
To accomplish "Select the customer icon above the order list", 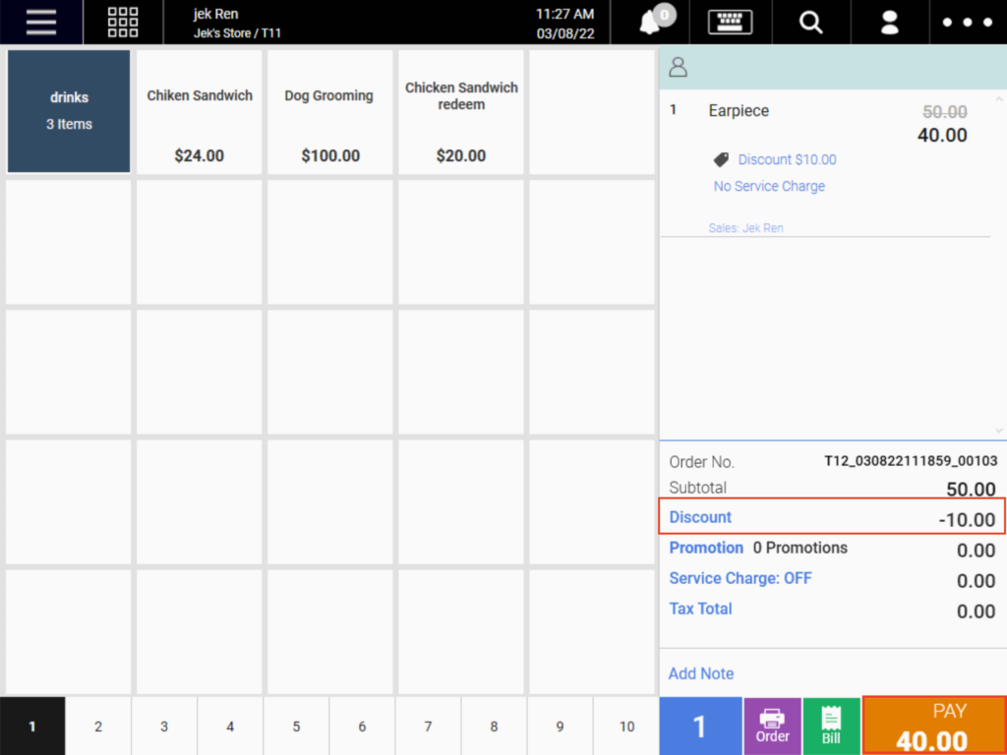I will point(678,67).
